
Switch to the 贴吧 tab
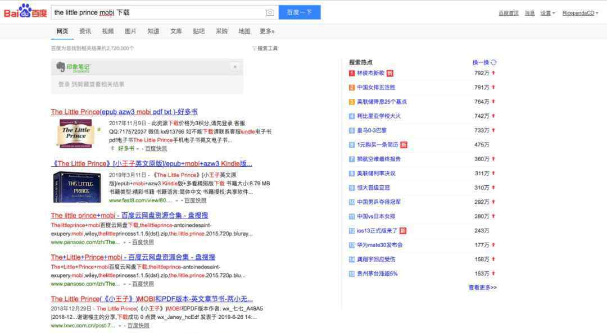point(198,31)
